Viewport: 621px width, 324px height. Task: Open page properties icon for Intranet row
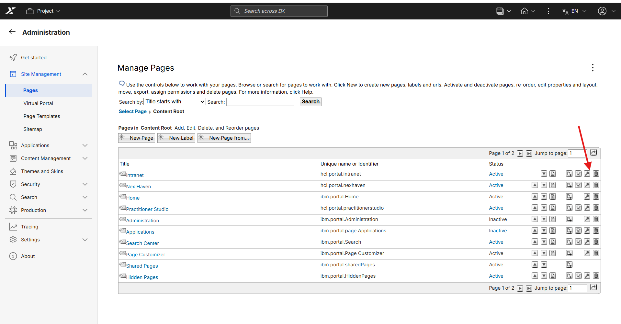coord(553,174)
